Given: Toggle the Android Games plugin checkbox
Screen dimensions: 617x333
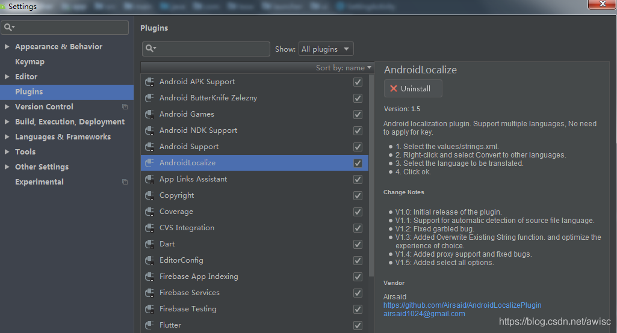Looking at the screenshot, I should click(x=358, y=114).
